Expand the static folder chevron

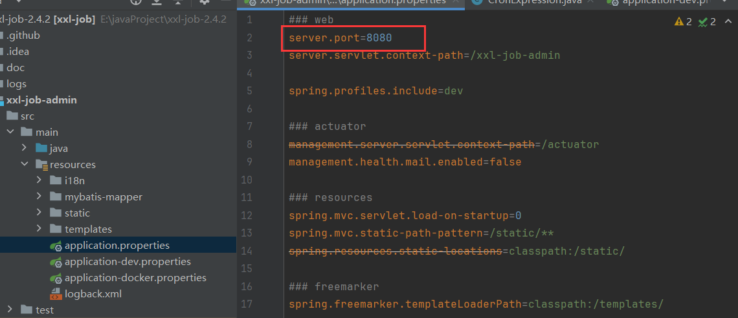39,213
